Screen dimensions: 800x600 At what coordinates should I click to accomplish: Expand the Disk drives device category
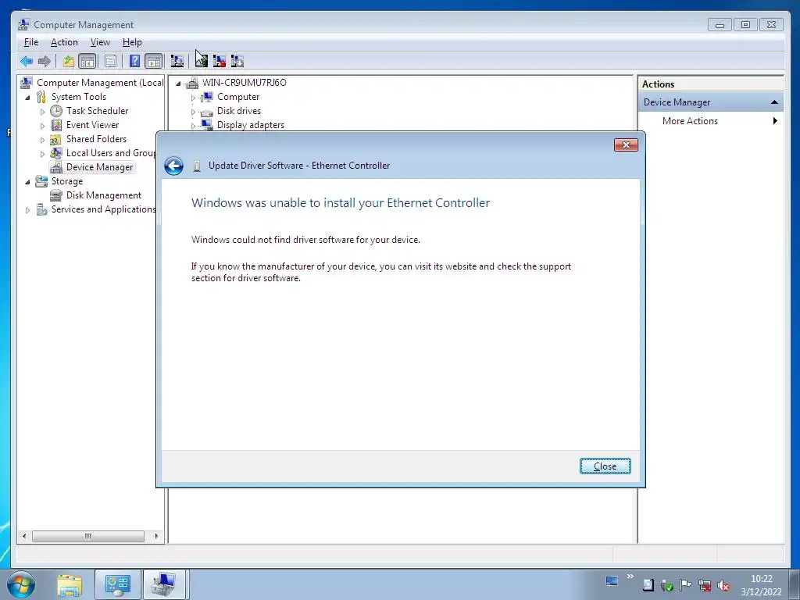point(193,111)
